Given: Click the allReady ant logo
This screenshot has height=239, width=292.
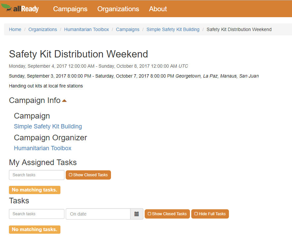Looking at the screenshot, I should point(20,8).
